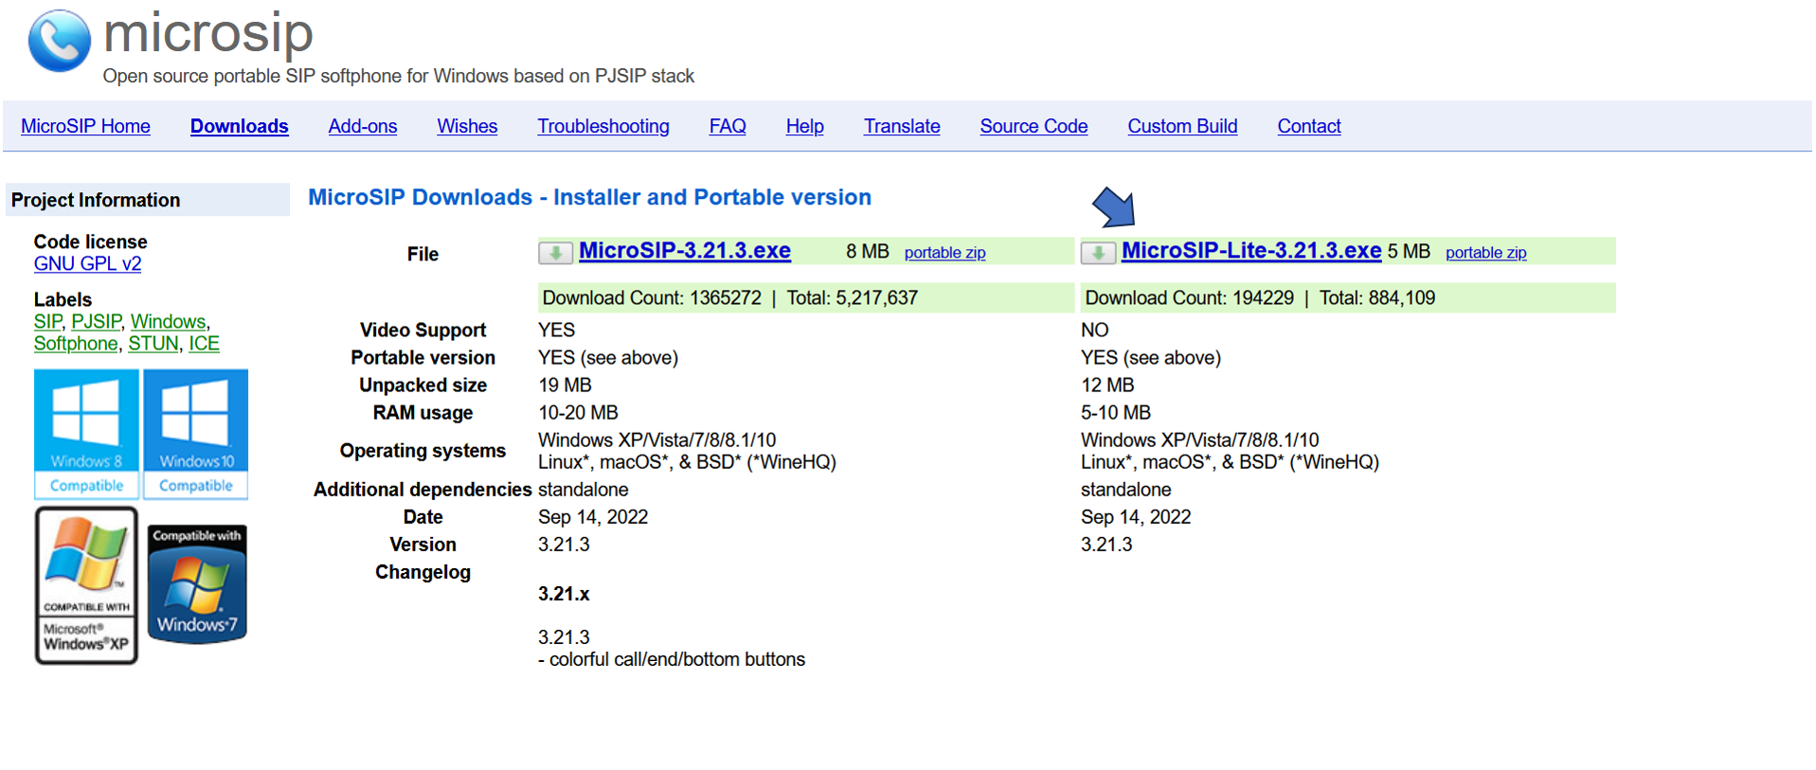Download MicroSIP-3.21.3.exe installer link
This screenshot has width=1816, height=770.
pos(684,251)
